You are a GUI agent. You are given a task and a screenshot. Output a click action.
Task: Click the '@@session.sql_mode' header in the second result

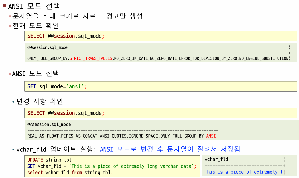tap(49, 125)
